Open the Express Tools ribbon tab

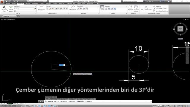coord(81,4)
